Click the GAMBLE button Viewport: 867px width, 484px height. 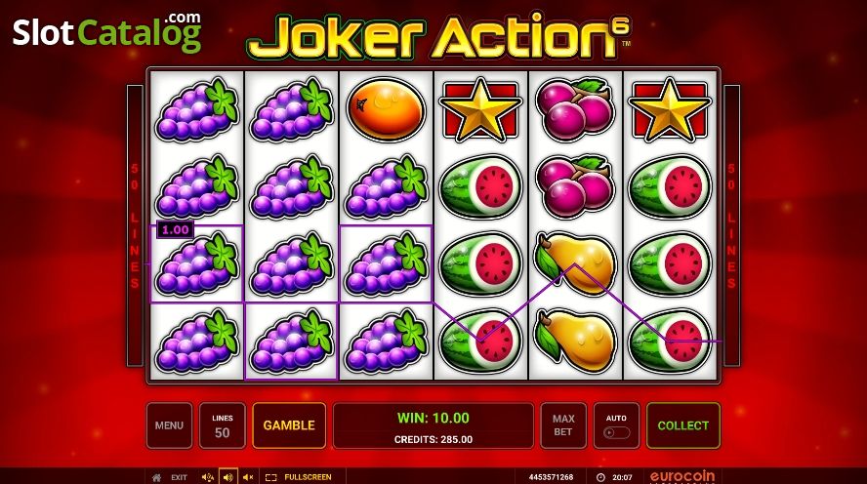(x=289, y=425)
